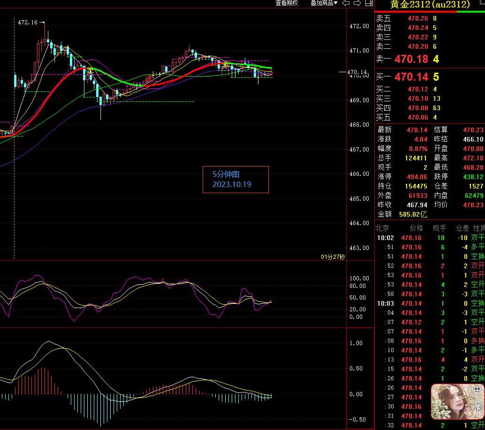The width and height of the screenshot is (485, 430).
Task: Toggle the side panel layout icon
Action: pos(369,3)
